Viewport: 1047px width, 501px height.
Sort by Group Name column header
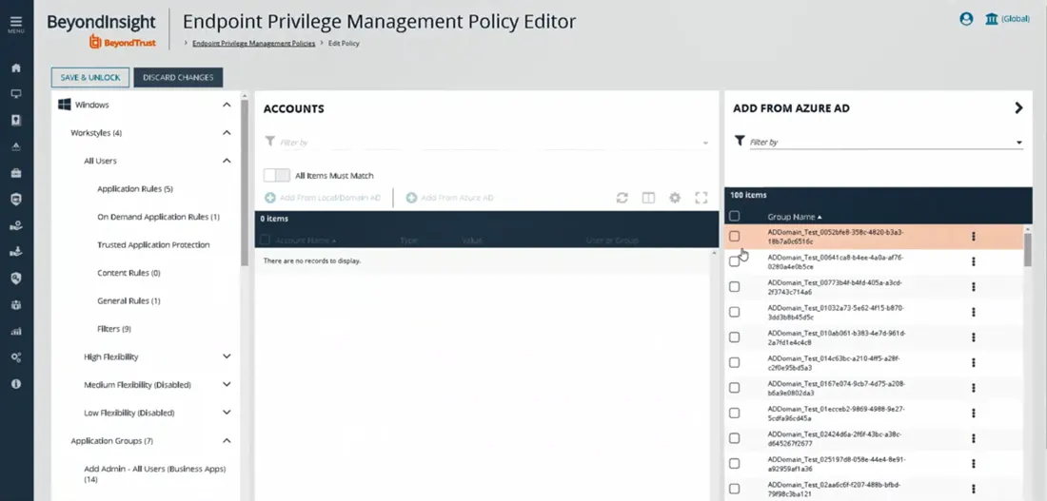click(x=795, y=217)
